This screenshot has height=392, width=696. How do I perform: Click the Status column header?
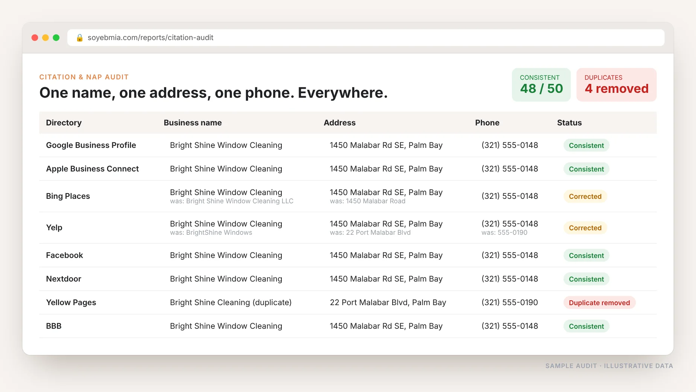click(569, 123)
